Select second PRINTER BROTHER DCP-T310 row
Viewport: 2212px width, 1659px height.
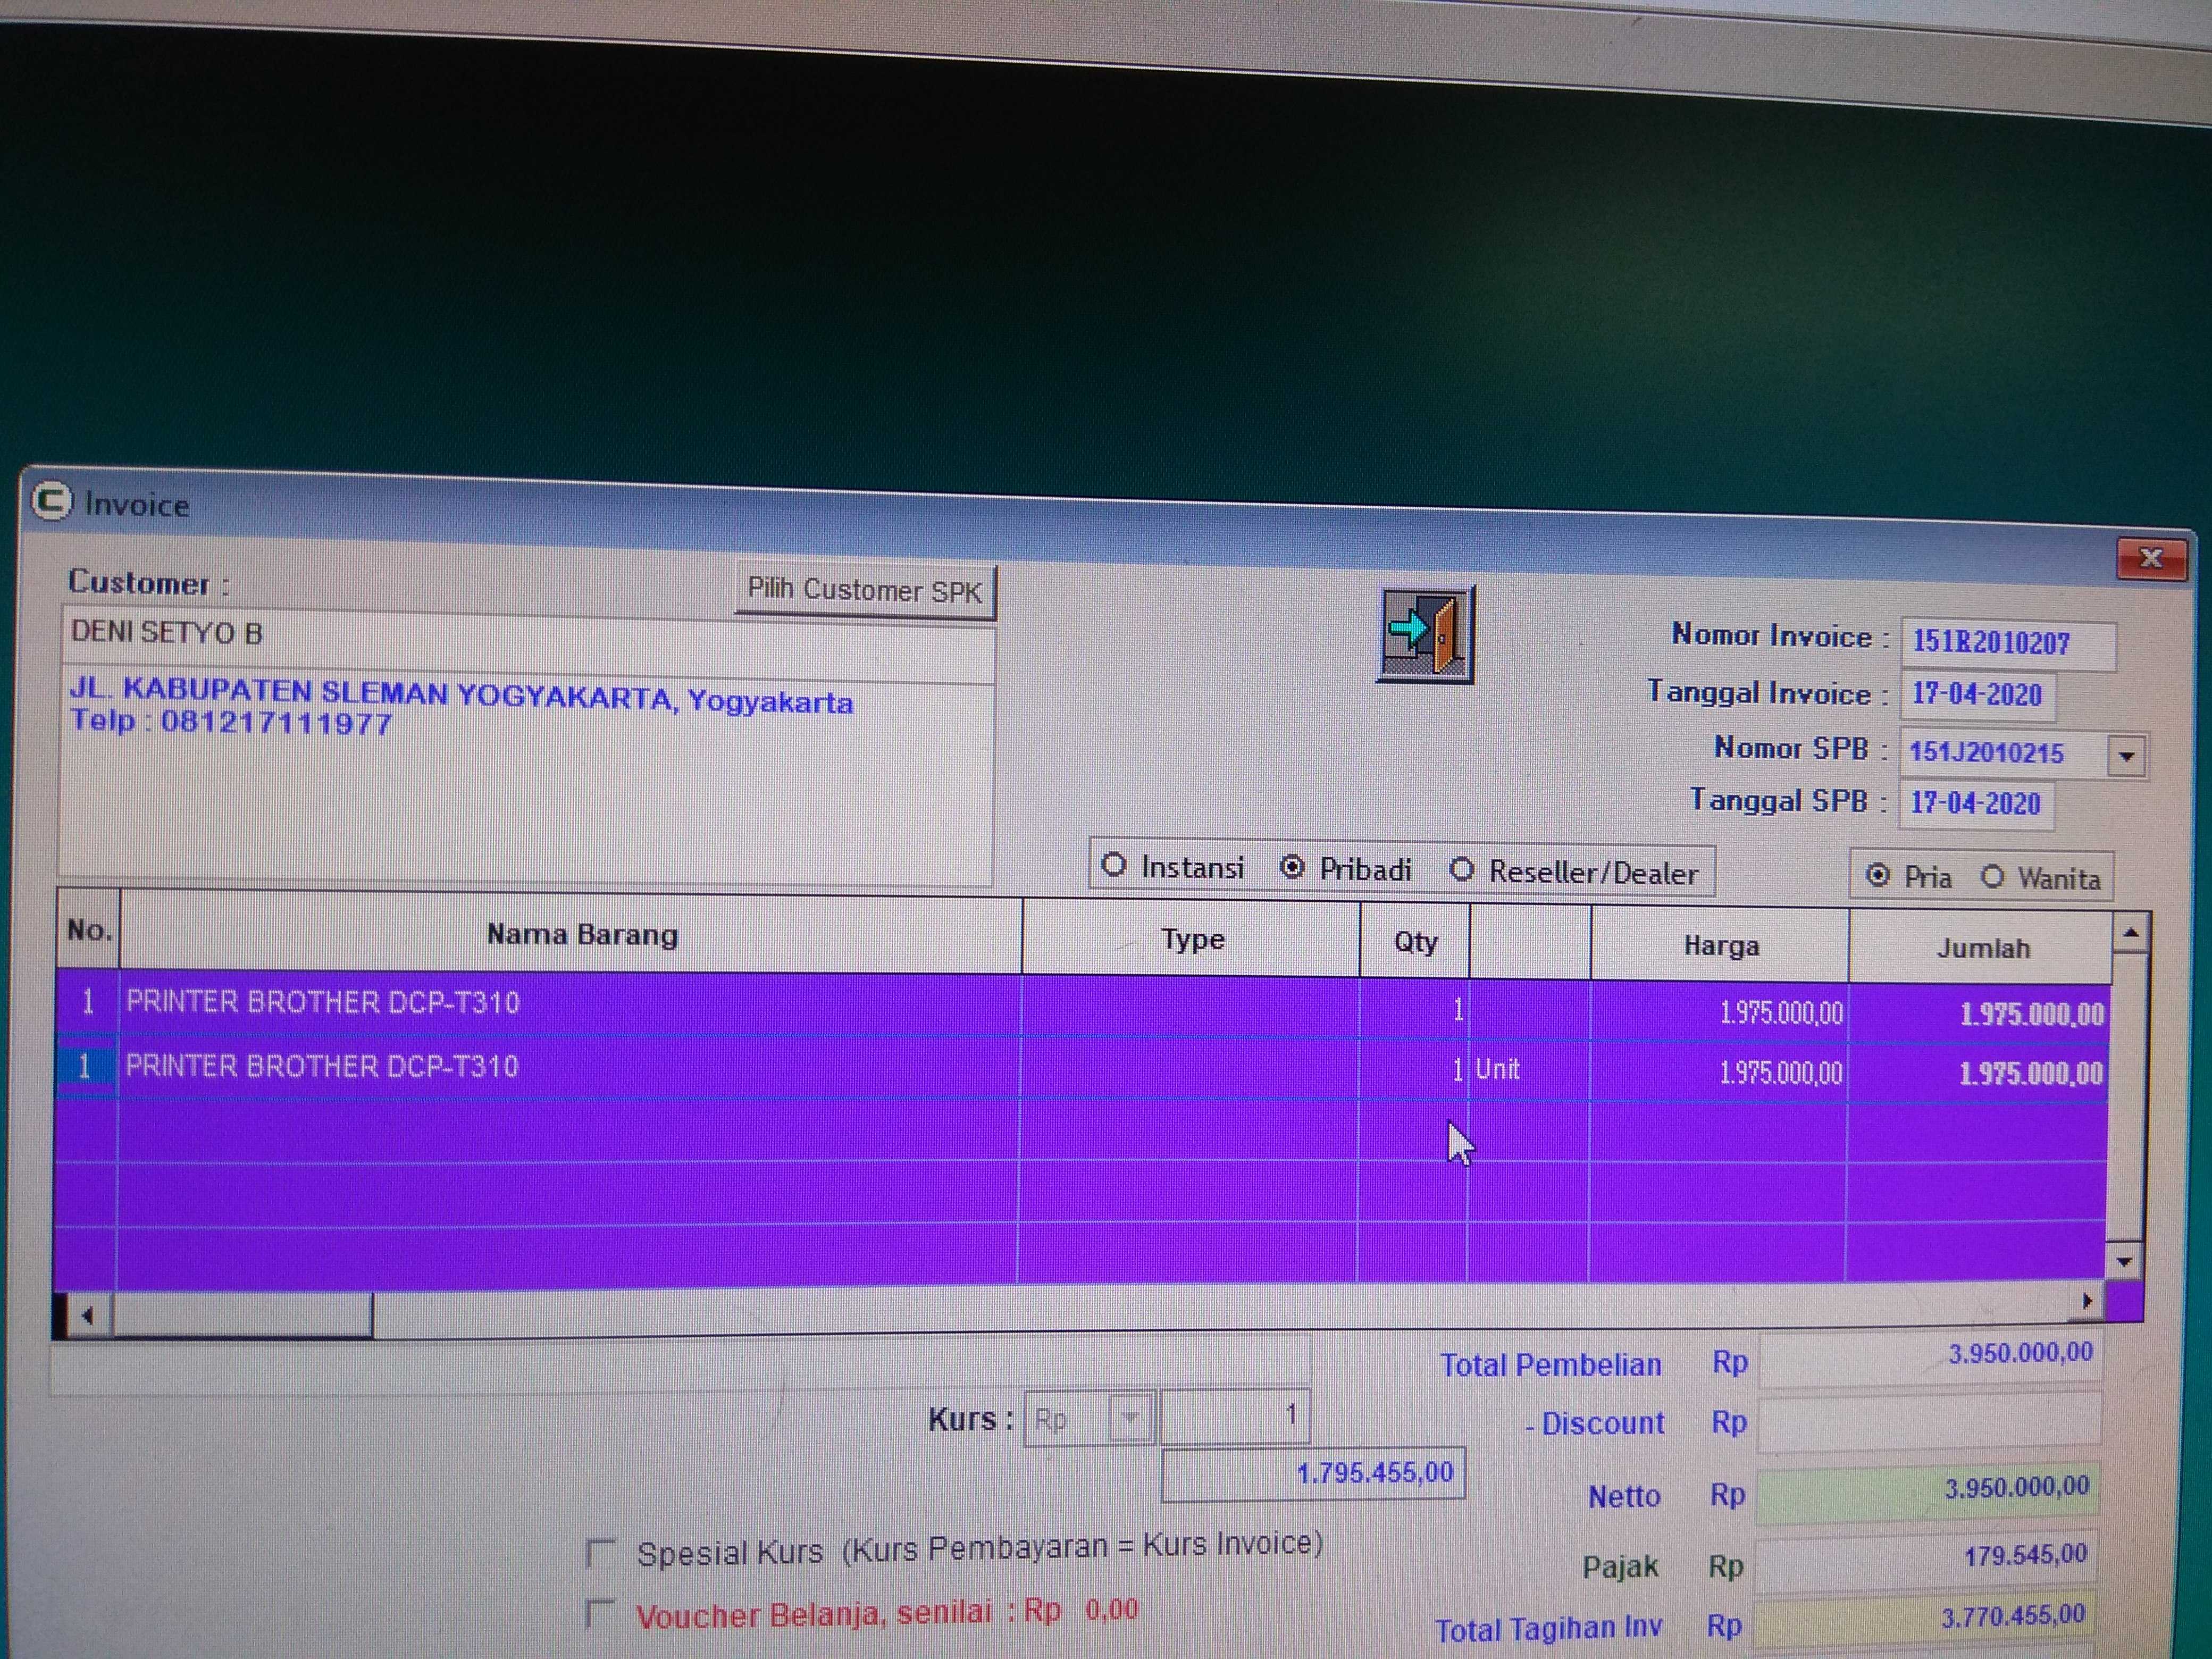coord(322,1067)
